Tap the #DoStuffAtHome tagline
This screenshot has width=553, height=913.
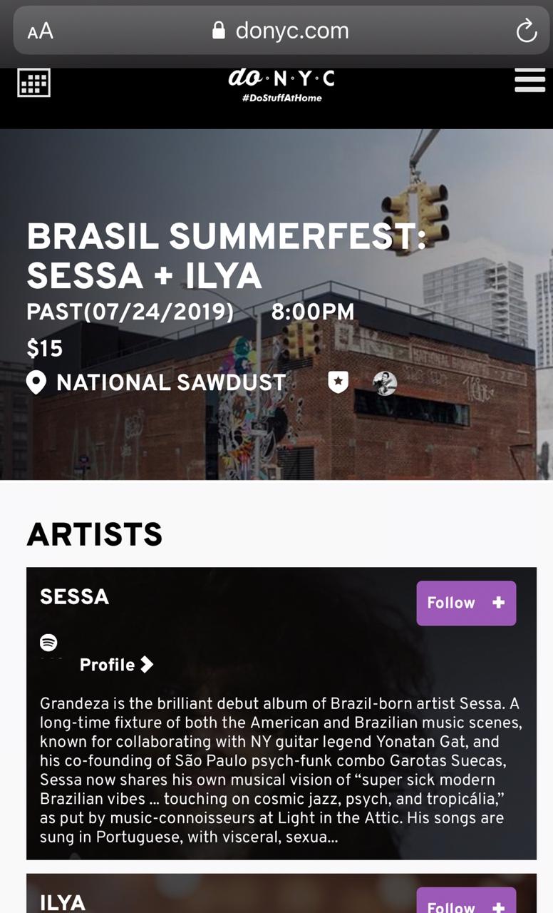(x=281, y=98)
